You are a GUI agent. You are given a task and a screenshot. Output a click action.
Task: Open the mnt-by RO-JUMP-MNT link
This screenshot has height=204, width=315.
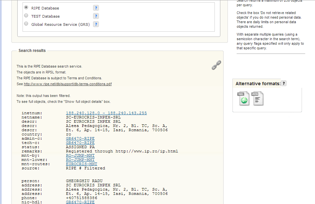point(80,155)
